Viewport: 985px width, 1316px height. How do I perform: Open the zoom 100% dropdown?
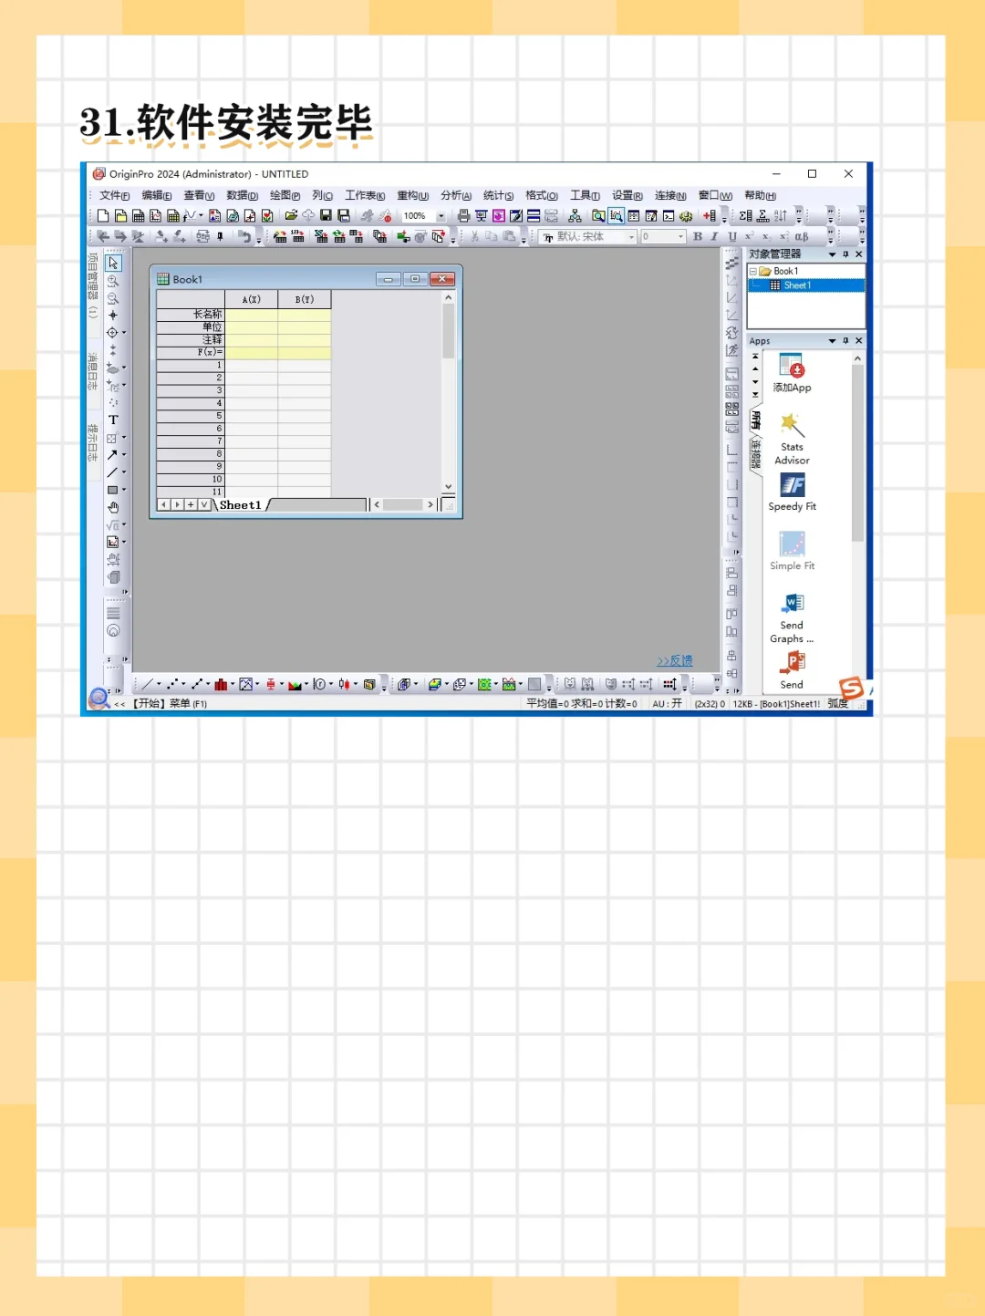pos(441,216)
